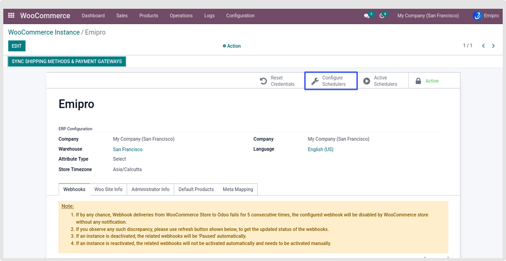Switch to the Default Products tab
Image resolution: width=506 pixels, height=261 pixels.
[x=196, y=189]
